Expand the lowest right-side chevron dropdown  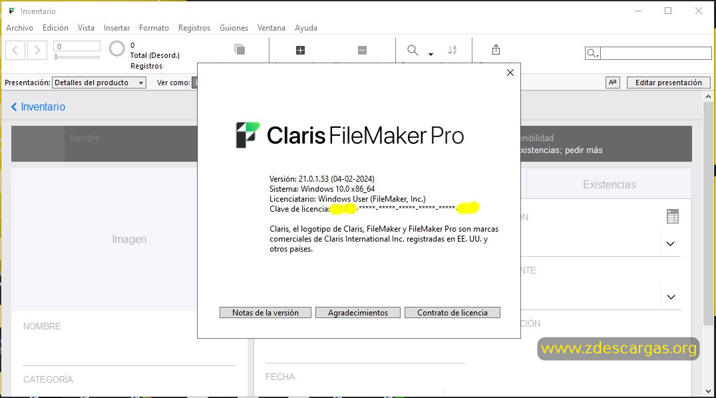(671, 297)
